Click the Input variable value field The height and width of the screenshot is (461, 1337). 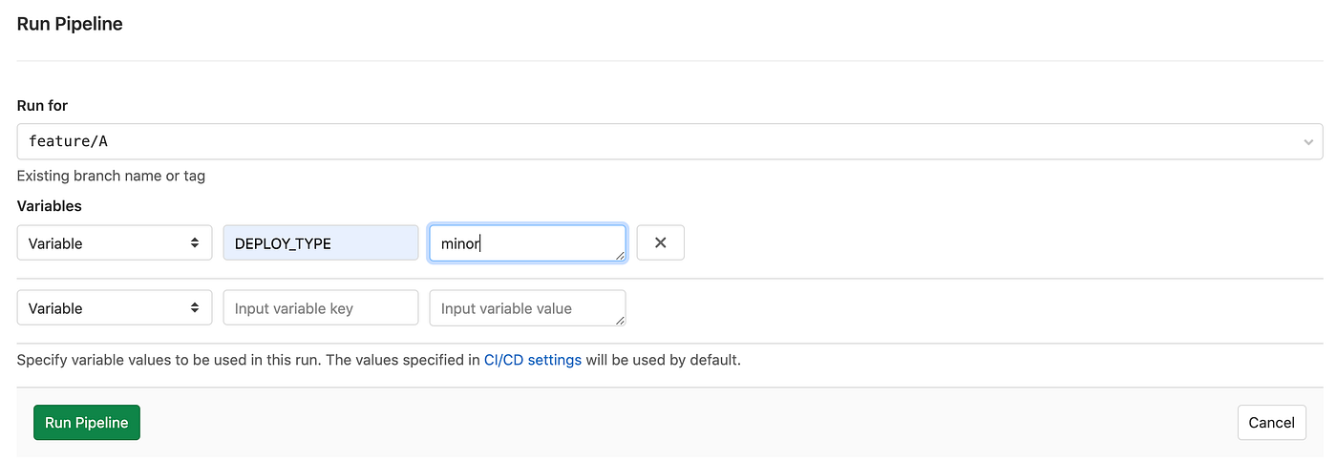point(525,307)
